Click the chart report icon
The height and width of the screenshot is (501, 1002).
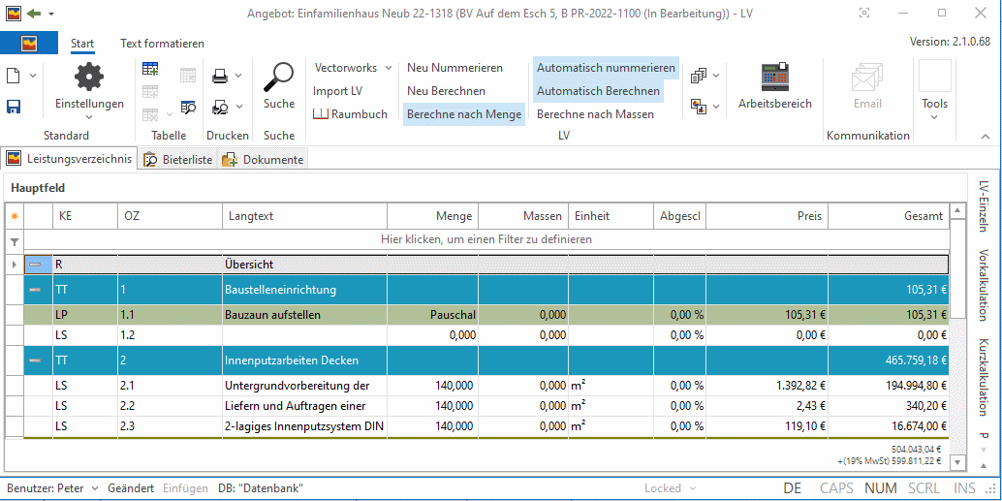tap(699, 106)
